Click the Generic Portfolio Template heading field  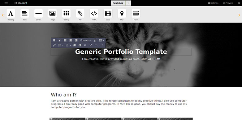tap(121, 52)
